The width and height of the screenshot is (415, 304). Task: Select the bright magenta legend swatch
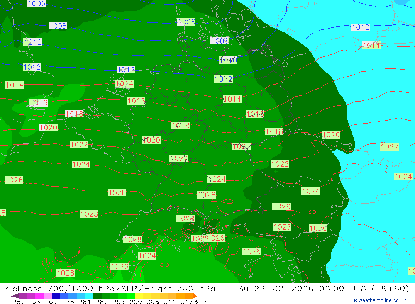[x=39, y=296]
